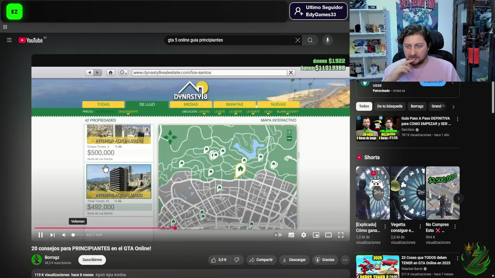This screenshot has width=495, height=278.
Task: Open the Vegetta consigue short
Action: pyautogui.click(x=408, y=193)
